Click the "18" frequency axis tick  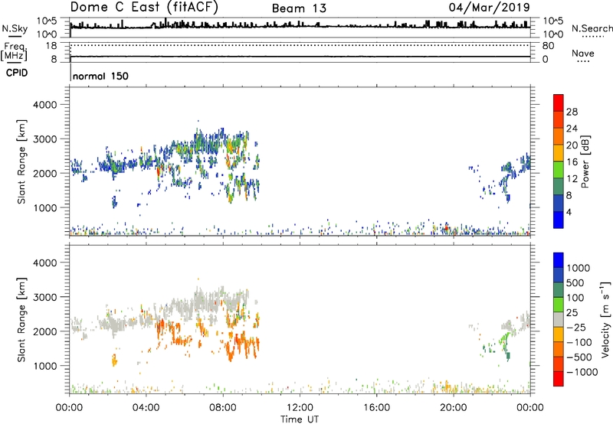click(x=51, y=46)
